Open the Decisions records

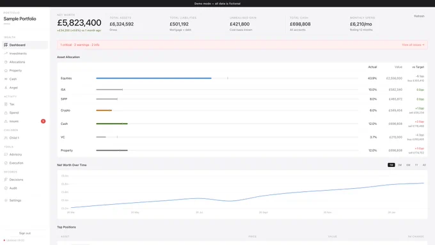[25, 180]
